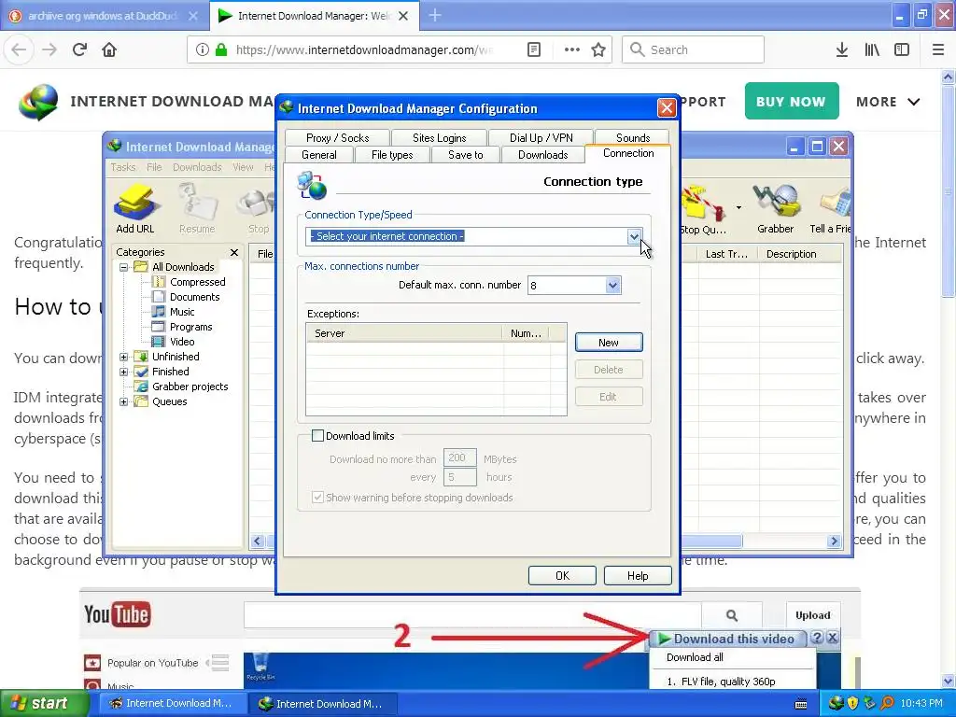Image resolution: width=956 pixels, height=717 pixels.
Task: Click the browser Search box
Action: click(x=694, y=49)
